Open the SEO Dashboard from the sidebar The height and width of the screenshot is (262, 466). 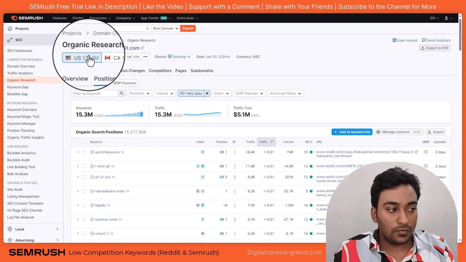[x=19, y=51]
